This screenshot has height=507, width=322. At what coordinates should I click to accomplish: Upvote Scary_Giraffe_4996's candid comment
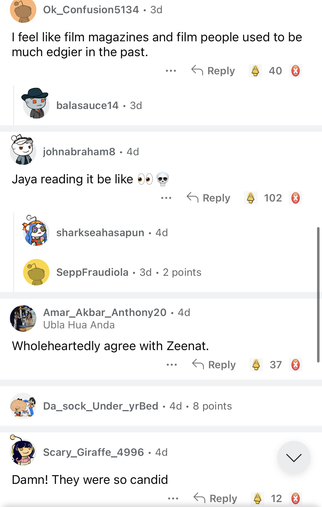(x=258, y=498)
